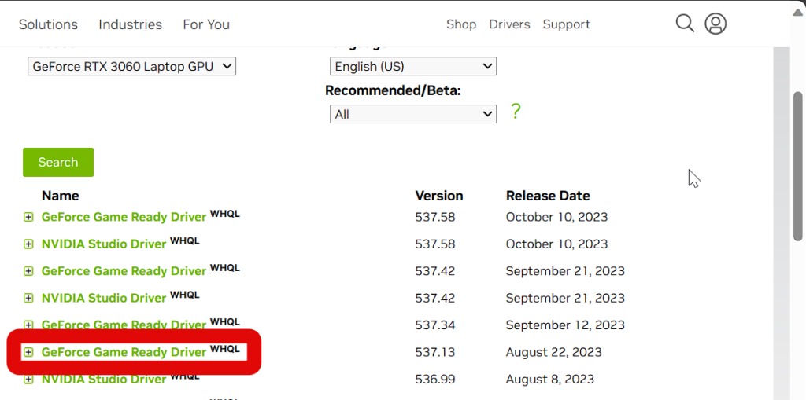This screenshot has height=400, width=806.
Task: Open the Shop link
Action: (x=461, y=24)
